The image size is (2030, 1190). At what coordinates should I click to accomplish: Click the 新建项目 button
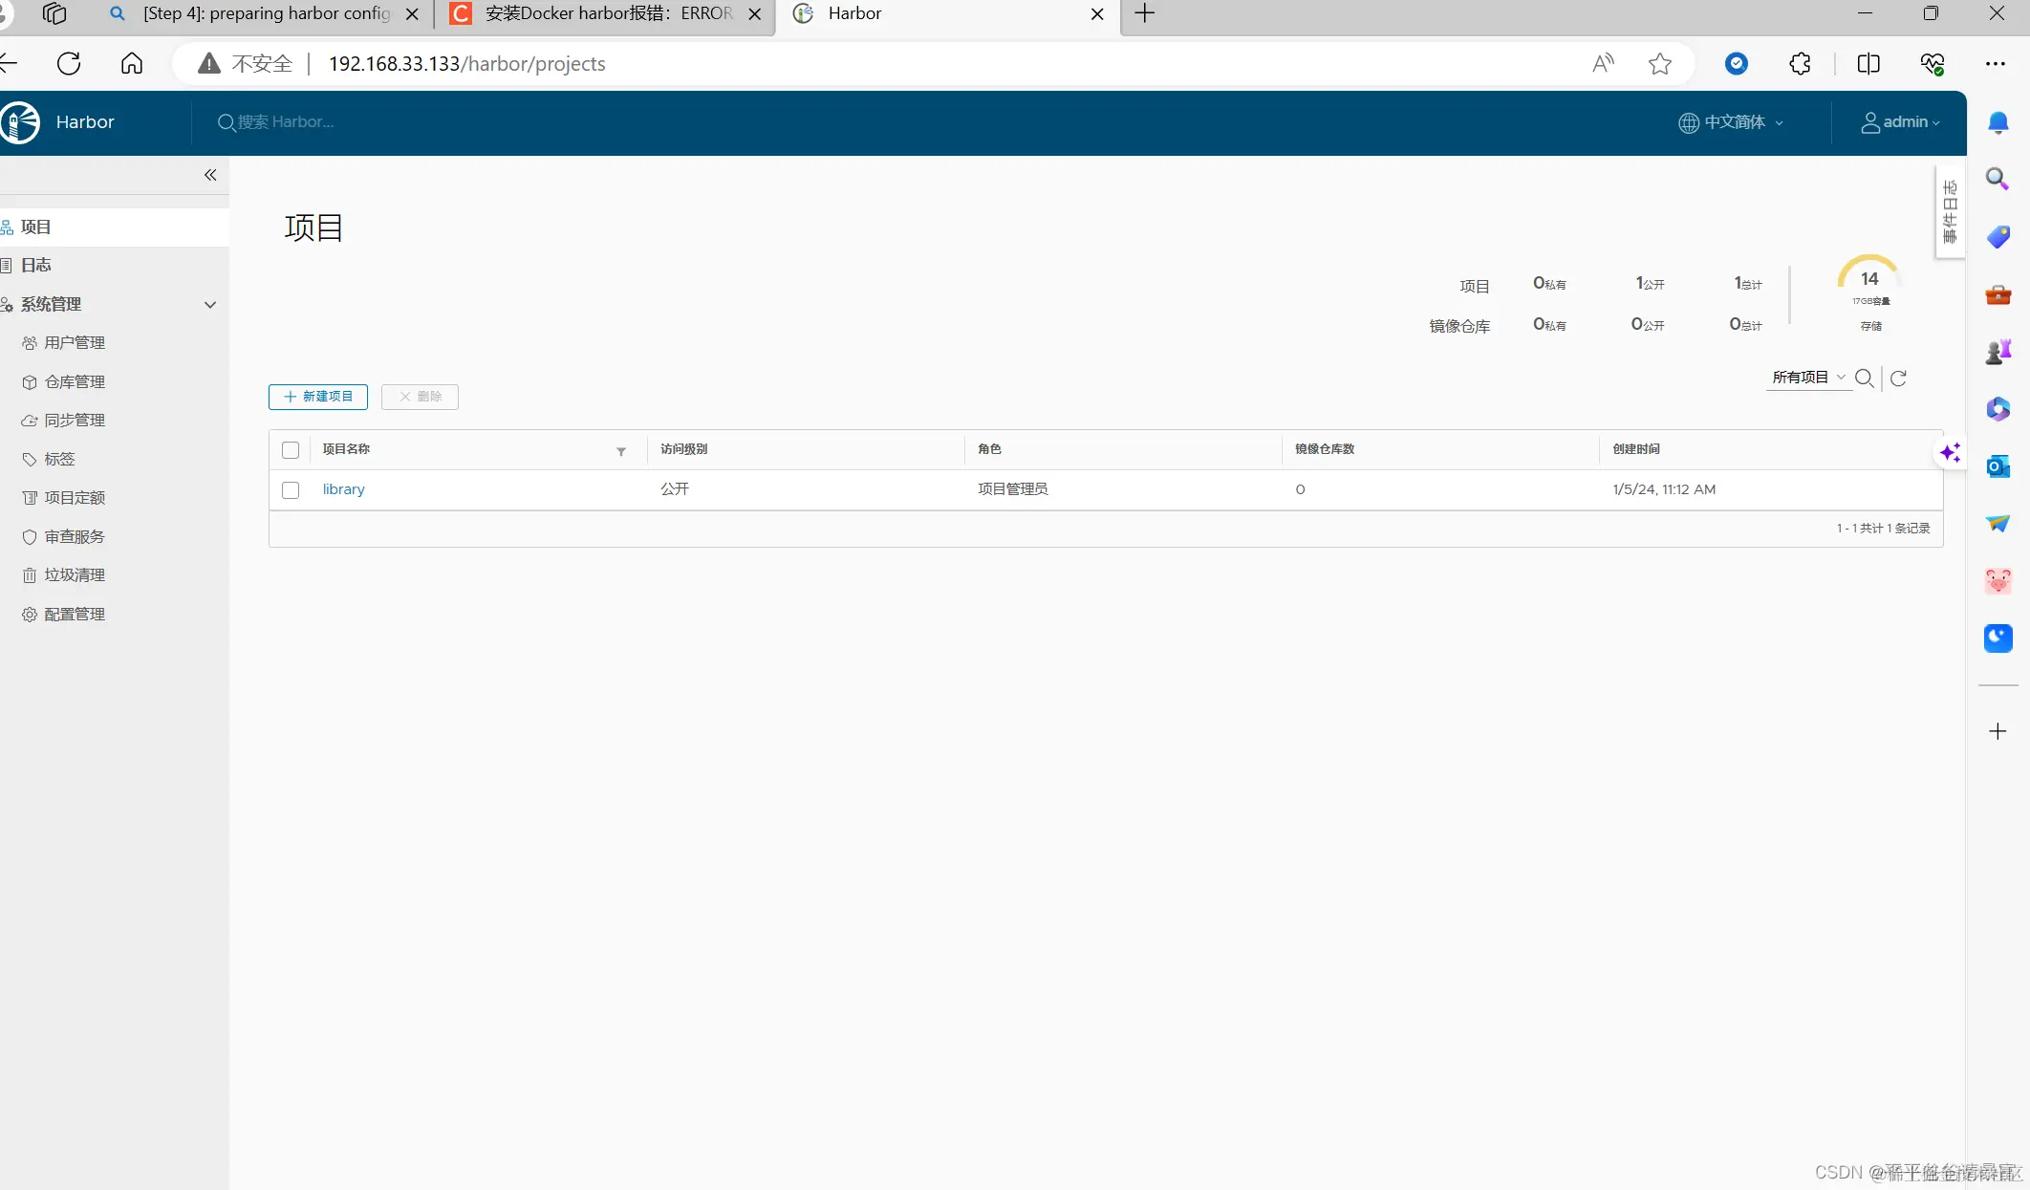pos(318,397)
